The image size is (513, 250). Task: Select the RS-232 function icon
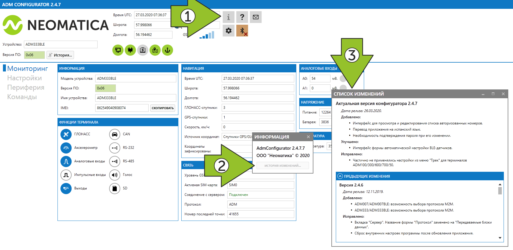pyautogui.click(x=115, y=148)
